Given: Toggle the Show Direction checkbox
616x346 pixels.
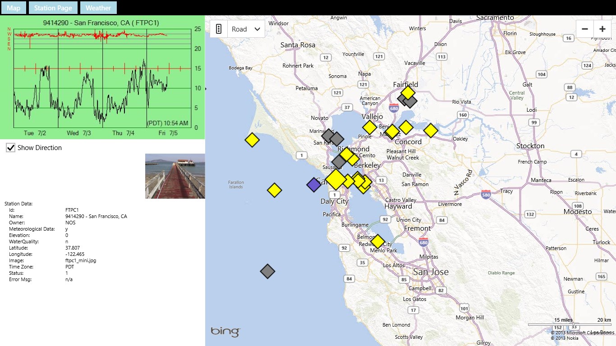Looking at the screenshot, I should (x=10, y=147).
